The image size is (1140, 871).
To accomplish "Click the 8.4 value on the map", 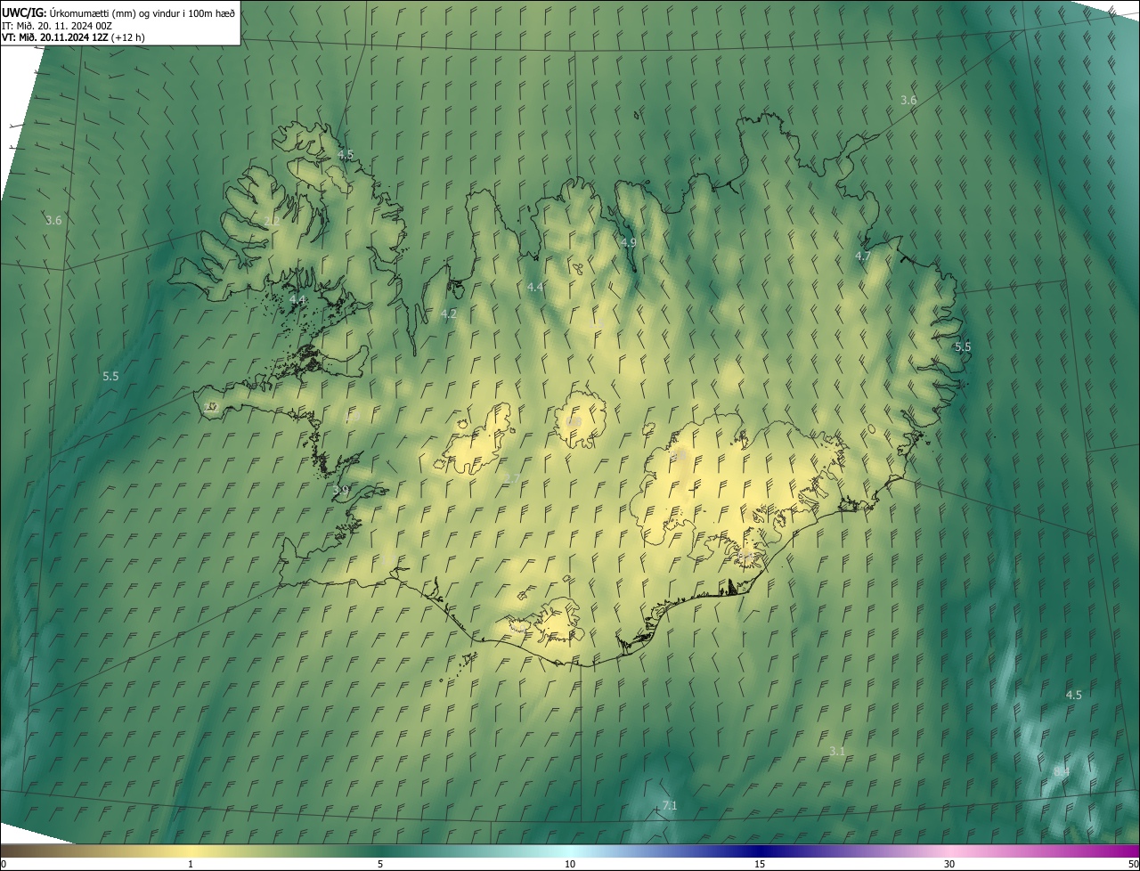I will (x=1062, y=771).
